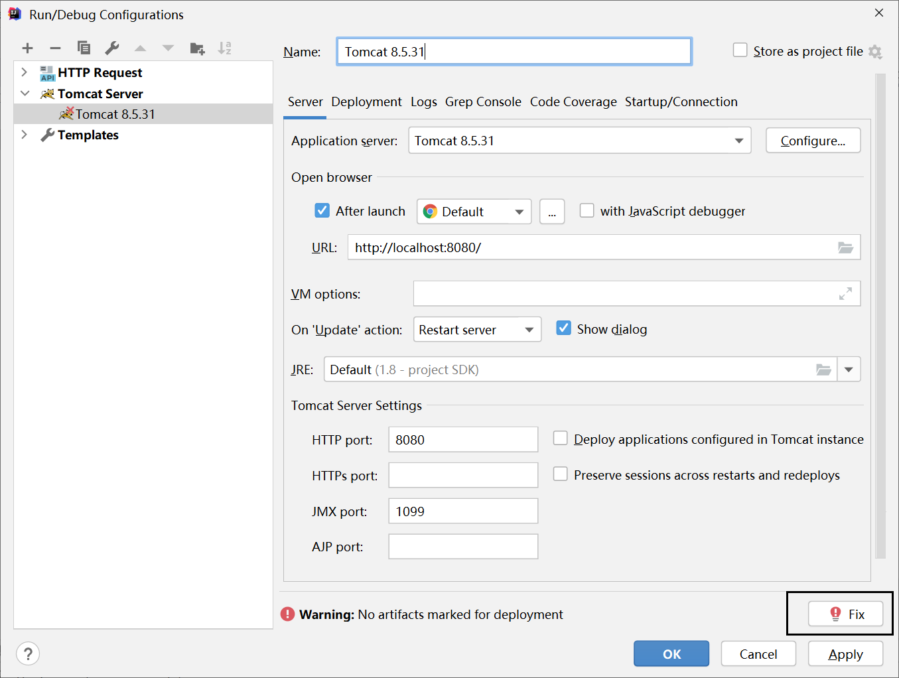
Task: Create a new folder with the folder-plus icon
Action: pyautogui.click(x=197, y=48)
